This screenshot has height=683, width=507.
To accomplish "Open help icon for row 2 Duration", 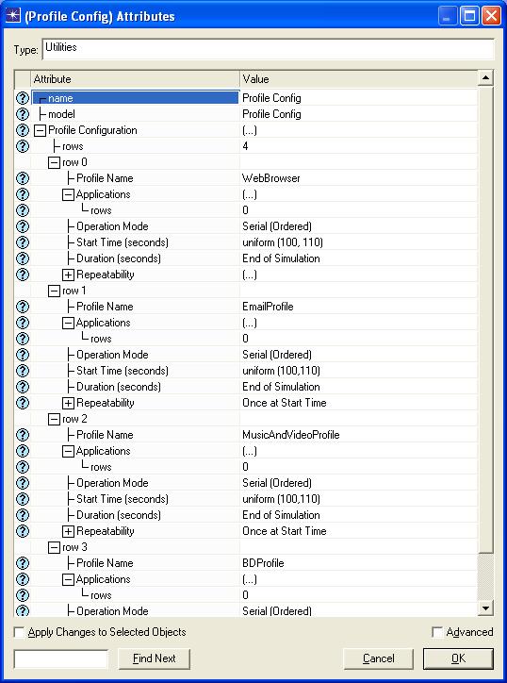I will click(23, 515).
